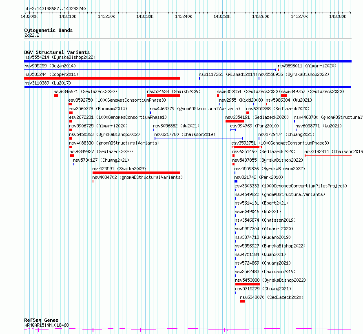The height and width of the screenshot is (334, 363).
Task: Click the blue bar under nsv3110389
Action: (x=188, y=87)
